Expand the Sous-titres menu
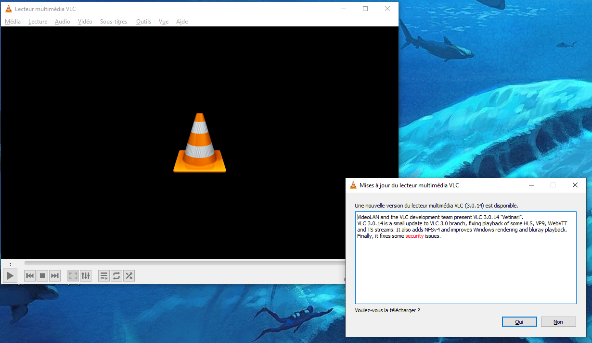Image resolution: width=592 pixels, height=343 pixels. [x=114, y=22]
